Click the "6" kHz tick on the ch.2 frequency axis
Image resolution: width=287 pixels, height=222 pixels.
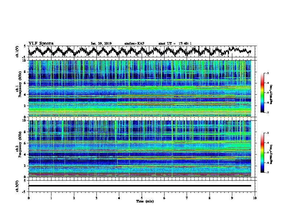point(26,143)
